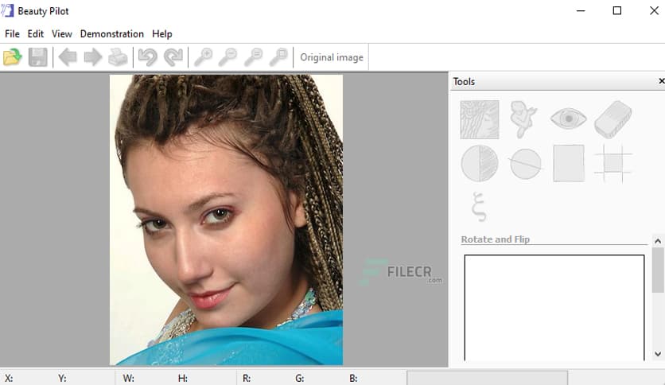Zoom out with the minus magnifier
This screenshot has width=665, height=385.
[228, 56]
